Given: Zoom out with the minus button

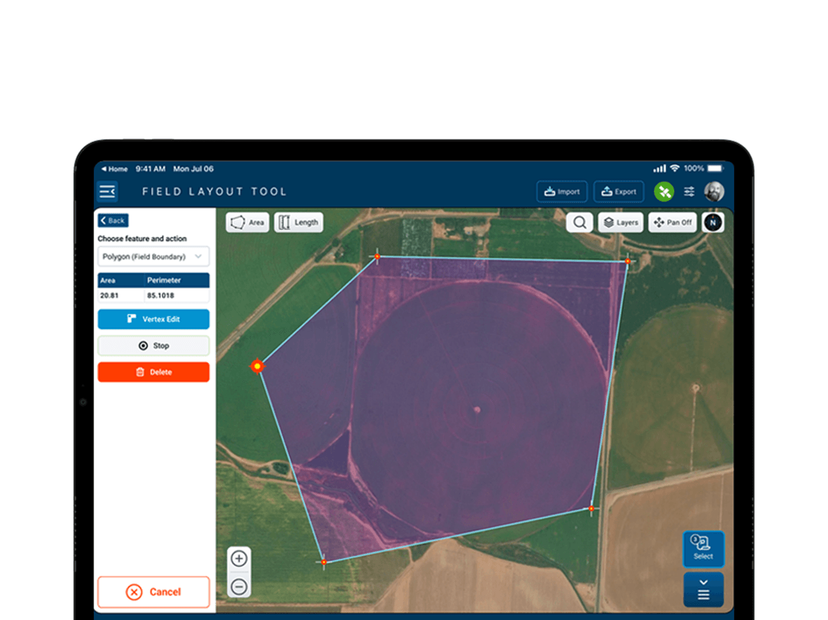Looking at the screenshot, I should (239, 586).
